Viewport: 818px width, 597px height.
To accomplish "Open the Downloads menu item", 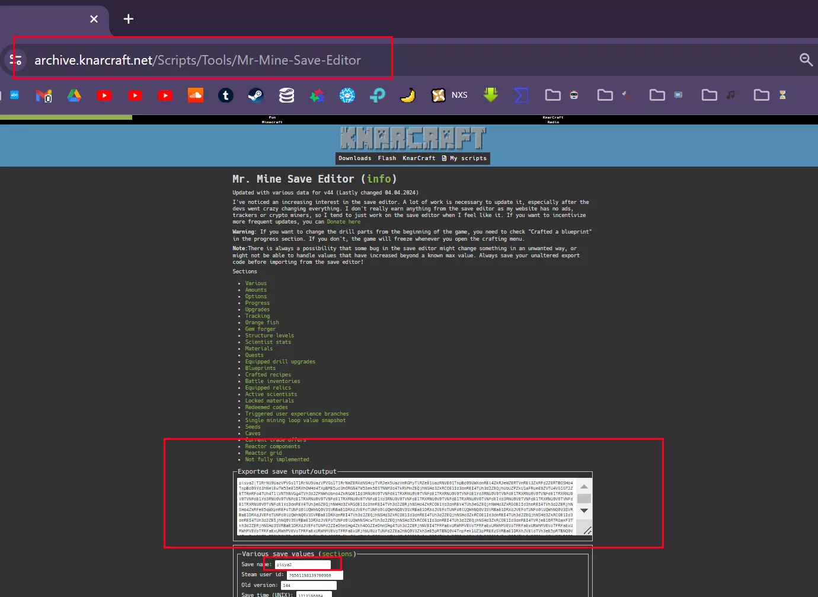I will 355,158.
